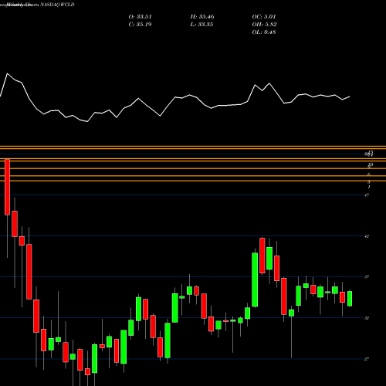Select the close value C: 35.19
Image resolution: width=386 pixels, height=386 pixels.
(x=140, y=25)
